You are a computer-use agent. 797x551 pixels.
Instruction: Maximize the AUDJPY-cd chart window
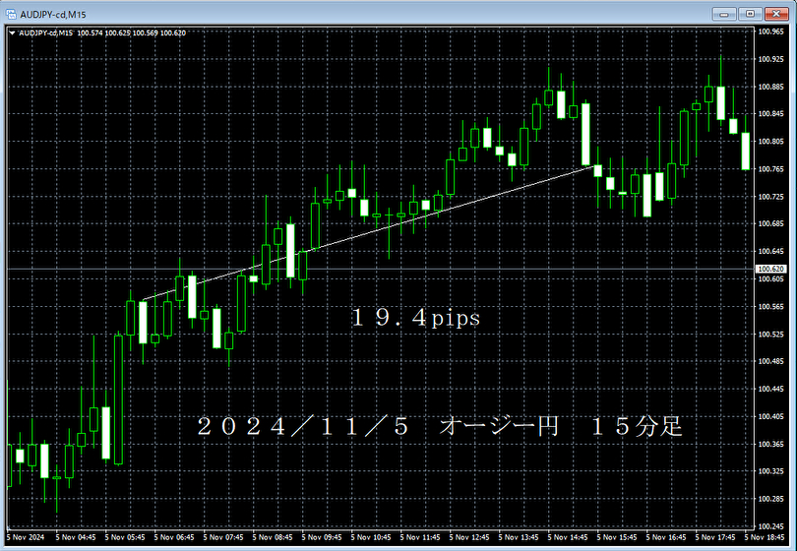[750, 14]
